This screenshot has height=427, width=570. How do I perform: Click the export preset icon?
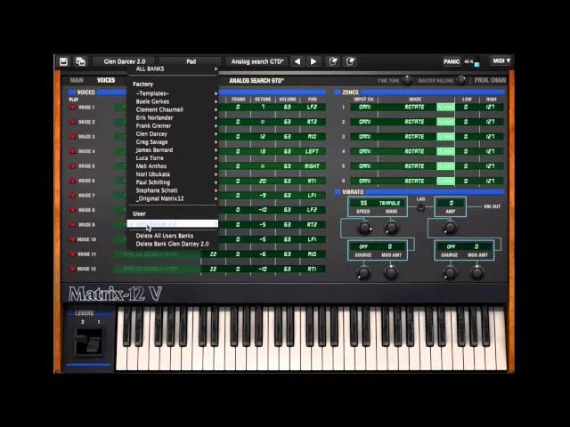click(x=350, y=61)
